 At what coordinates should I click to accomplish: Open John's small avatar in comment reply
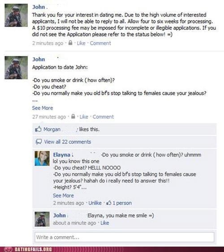(x=42, y=219)
